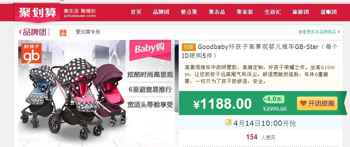Go back via the 品牌团 chevron
The image size is (350, 147).
pyautogui.click(x=20, y=32)
